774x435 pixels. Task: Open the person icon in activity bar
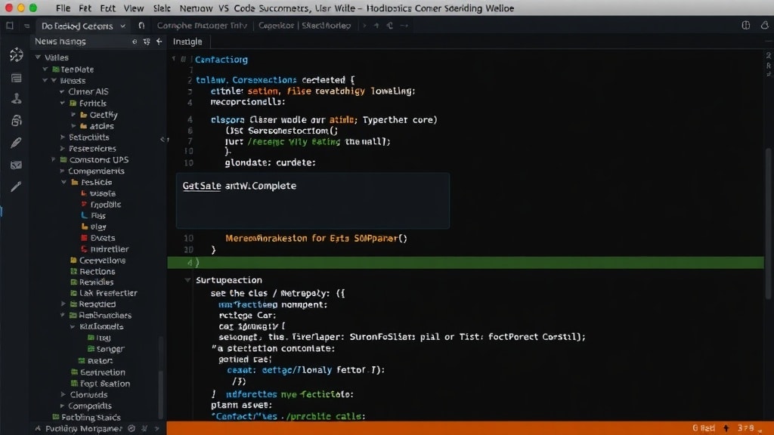click(16, 99)
